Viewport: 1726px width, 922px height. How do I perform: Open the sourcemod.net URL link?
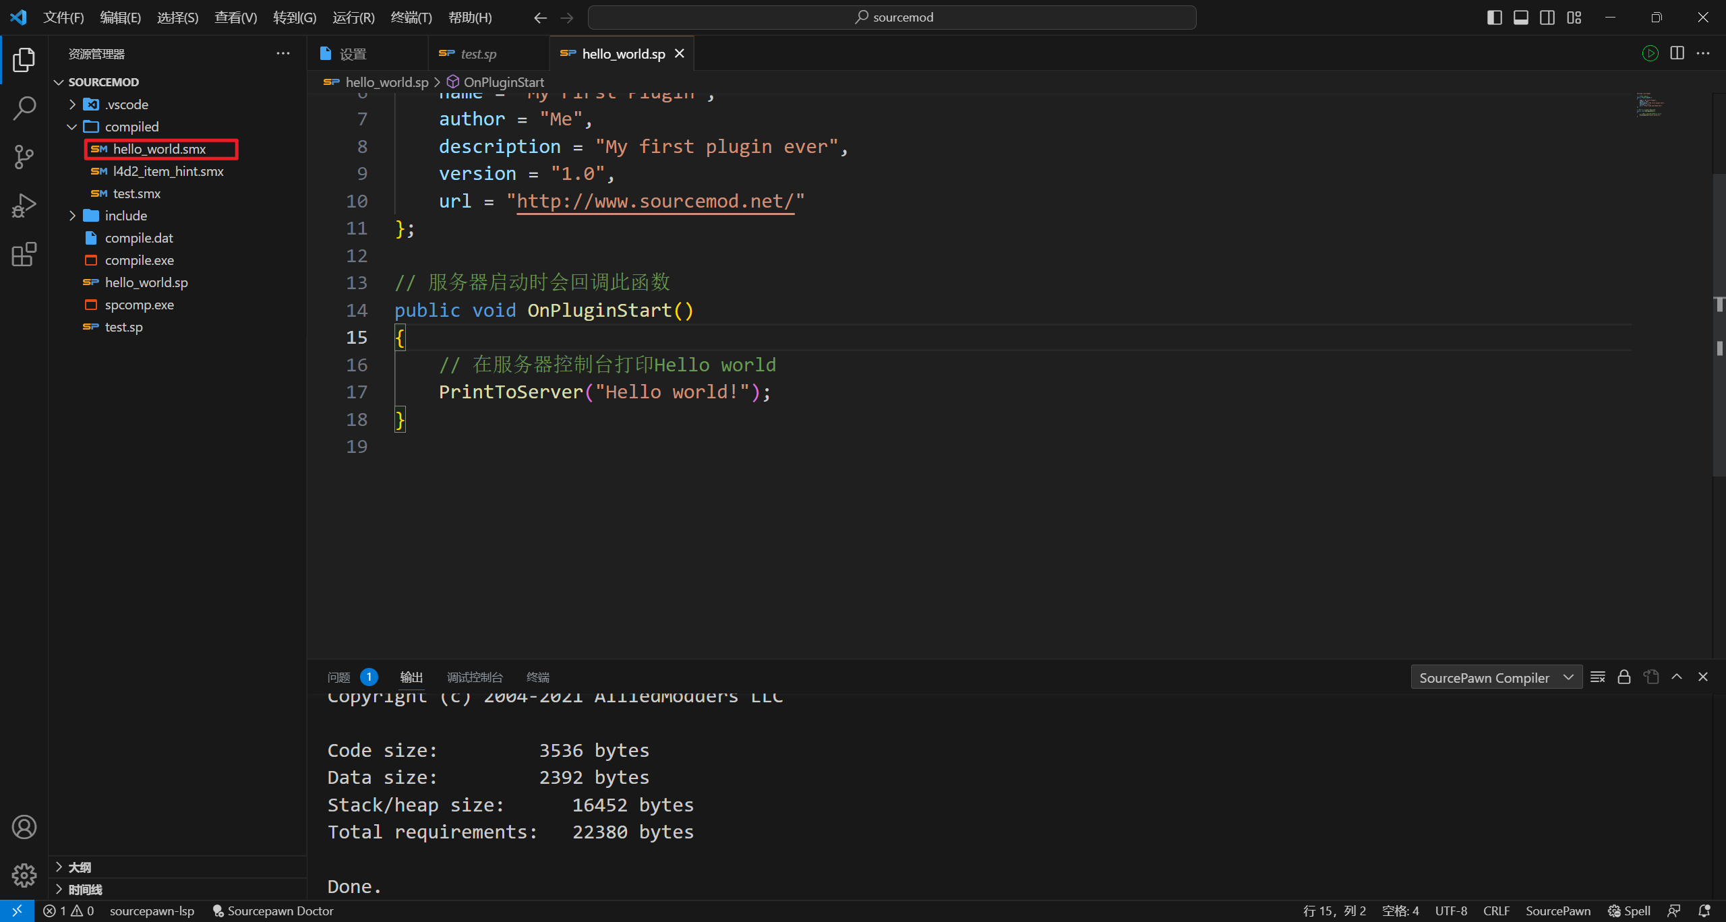pyautogui.click(x=655, y=202)
